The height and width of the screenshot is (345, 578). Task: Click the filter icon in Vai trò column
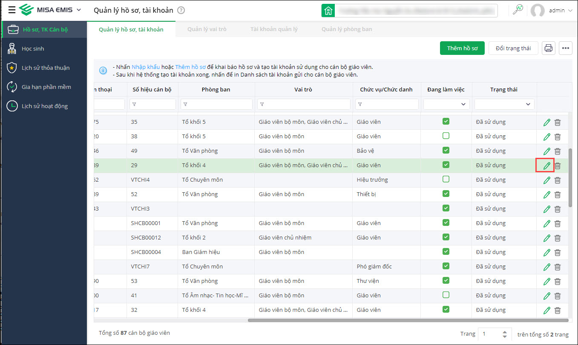tap(262, 104)
